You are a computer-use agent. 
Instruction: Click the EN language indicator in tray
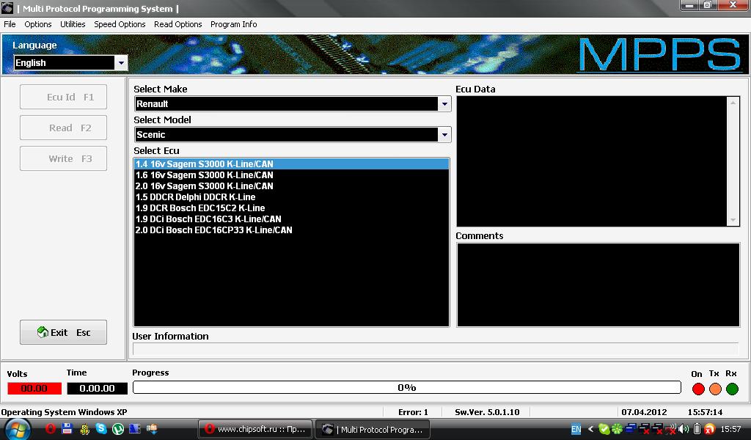click(576, 429)
